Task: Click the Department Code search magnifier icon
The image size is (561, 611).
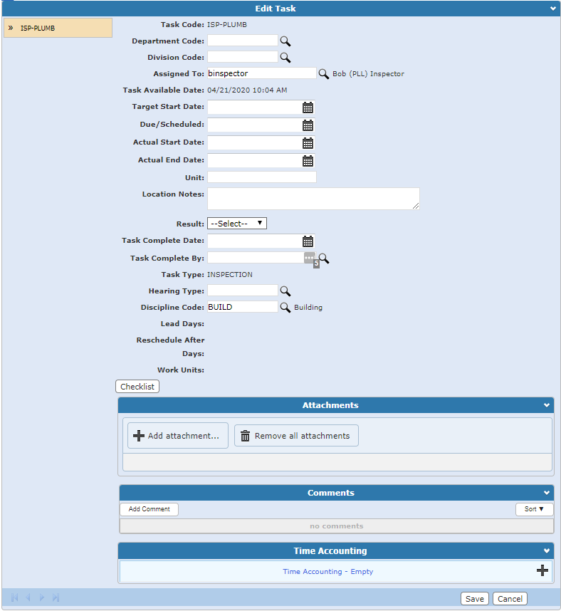Action: coord(285,41)
